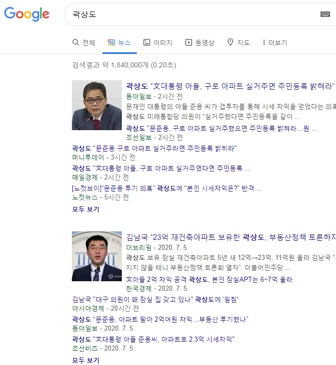Click source text 아시아경제 - 20시간 전
Screen dimensions: 336x365
105,309
